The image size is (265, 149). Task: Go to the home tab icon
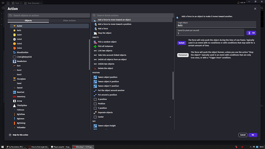pyautogui.click(x=8, y=3)
